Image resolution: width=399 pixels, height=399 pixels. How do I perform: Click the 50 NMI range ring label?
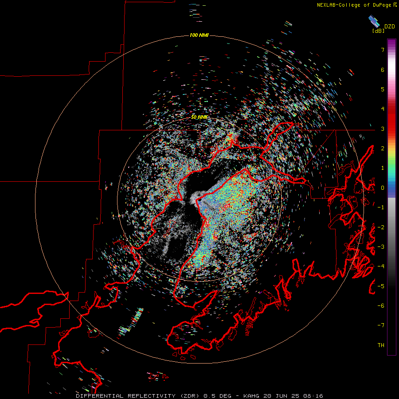coord(199,117)
